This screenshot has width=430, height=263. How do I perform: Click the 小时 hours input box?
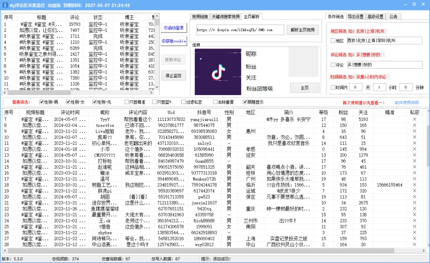click(x=379, y=87)
